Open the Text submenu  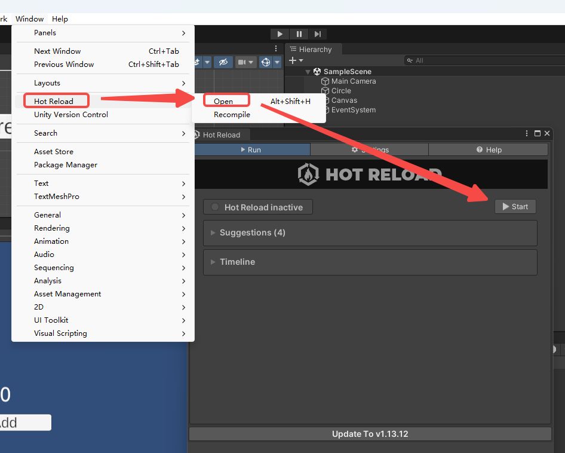103,183
